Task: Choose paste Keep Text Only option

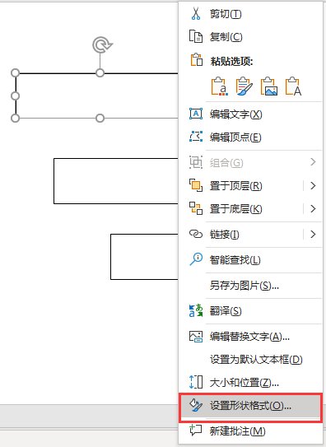Action: click(294, 86)
